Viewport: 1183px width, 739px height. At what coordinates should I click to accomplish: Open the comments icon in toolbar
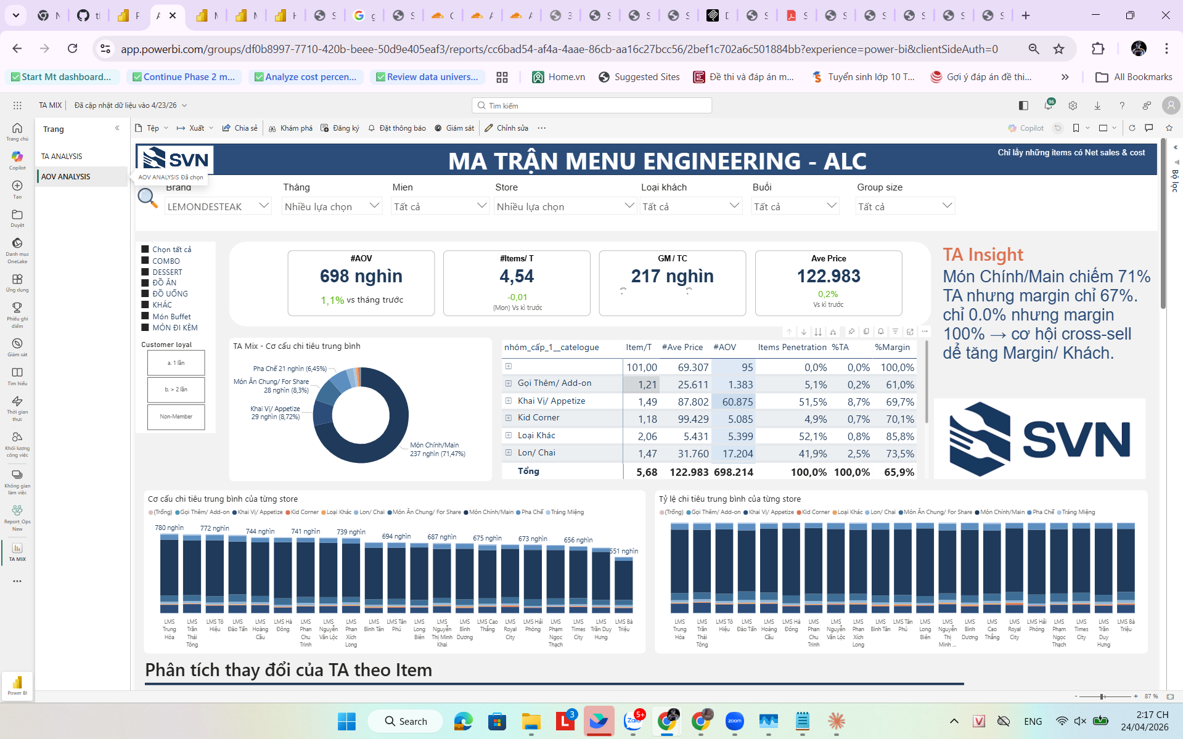[1149, 128]
